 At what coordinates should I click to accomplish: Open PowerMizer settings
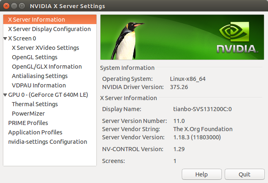pyautogui.click(x=50, y=114)
